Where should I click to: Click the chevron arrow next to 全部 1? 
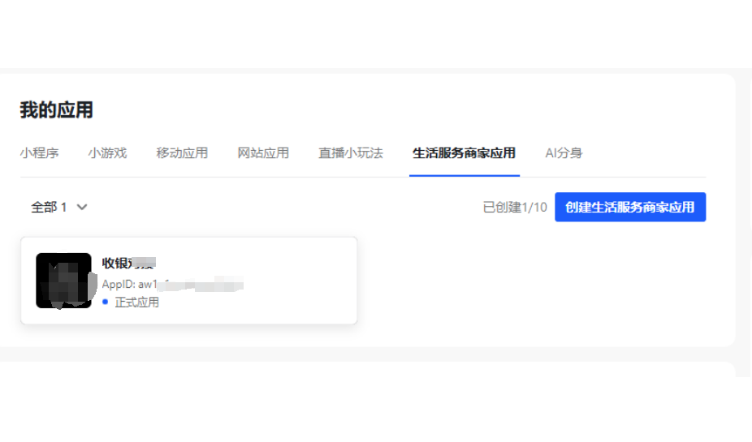coord(82,208)
